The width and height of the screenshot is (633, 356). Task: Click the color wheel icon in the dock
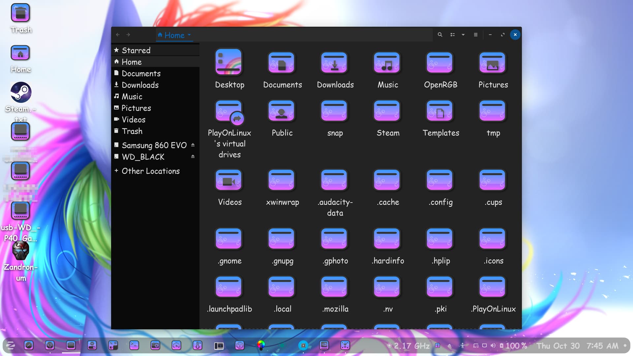[x=261, y=345]
